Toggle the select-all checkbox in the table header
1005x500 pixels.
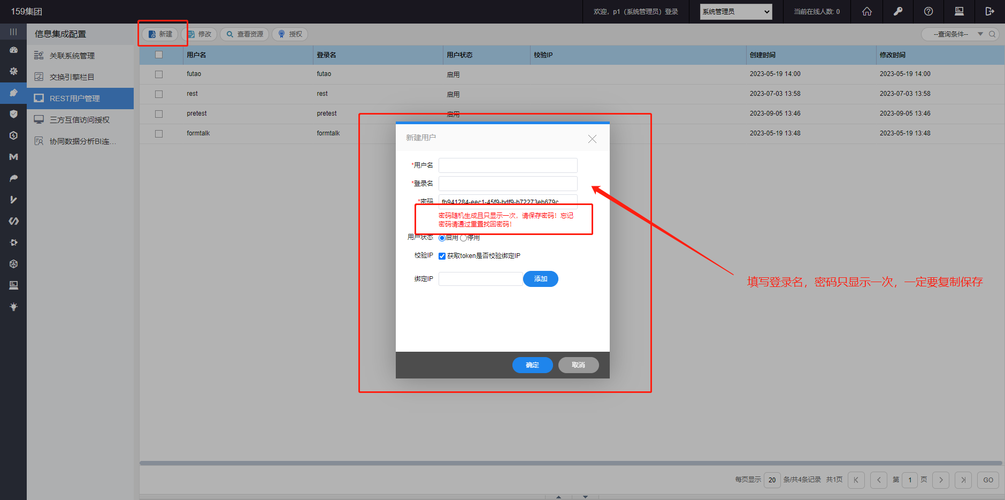159,55
